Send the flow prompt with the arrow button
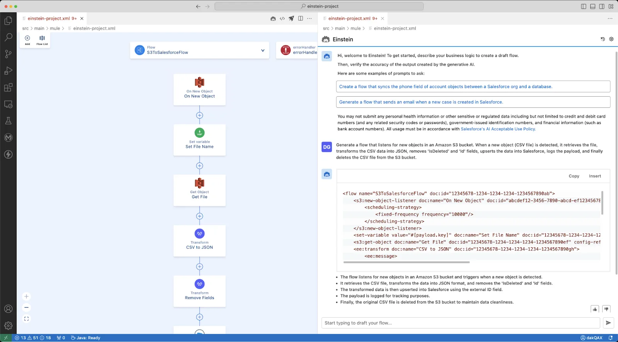The height and width of the screenshot is (342, 618). pos(608,323)
